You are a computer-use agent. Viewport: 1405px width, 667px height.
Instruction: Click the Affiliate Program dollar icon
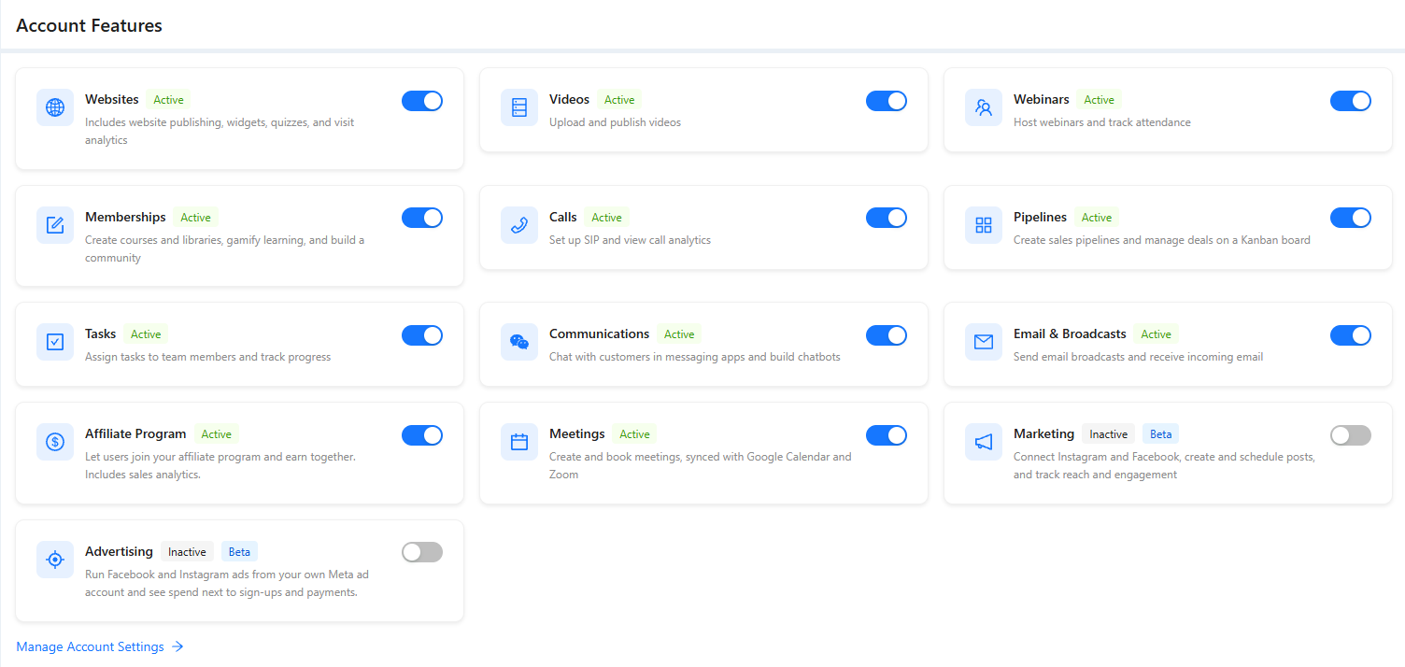[x=55, y=442]
